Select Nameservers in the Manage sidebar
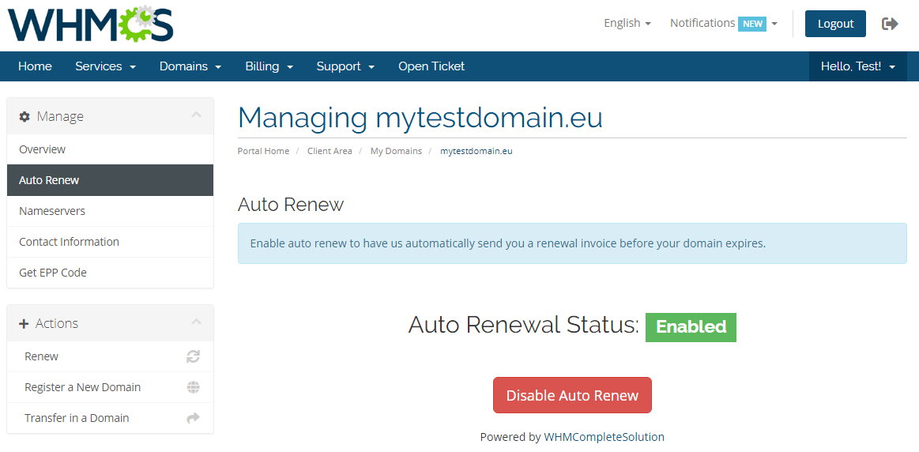The width and height of the screenshot is (919, 452). (x=52, y=211)
